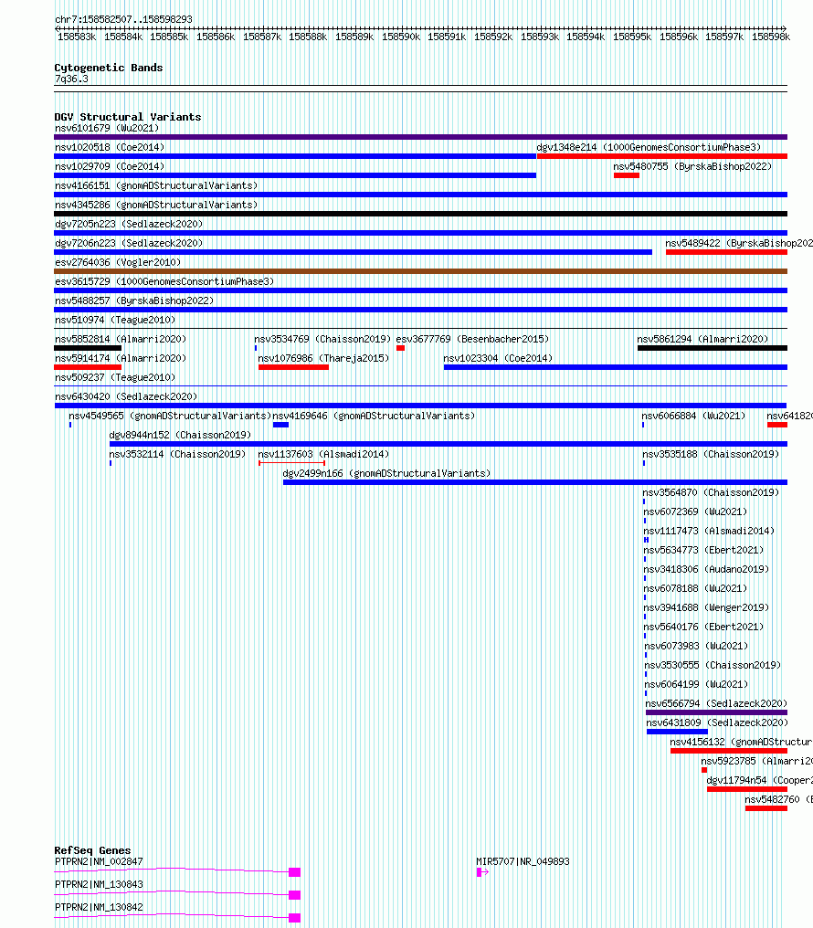
Task: Select nsv5640176 (Ebert2021) label
Action: [x=703, y=627]
